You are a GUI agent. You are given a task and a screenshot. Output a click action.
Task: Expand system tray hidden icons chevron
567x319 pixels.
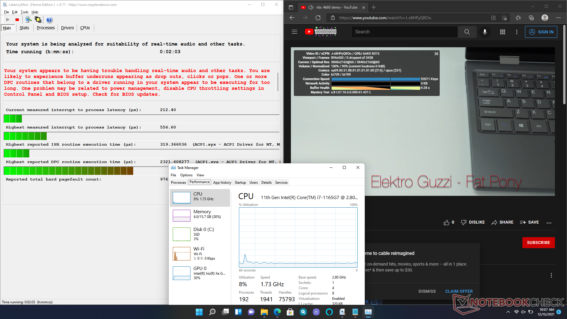point(508,312)
